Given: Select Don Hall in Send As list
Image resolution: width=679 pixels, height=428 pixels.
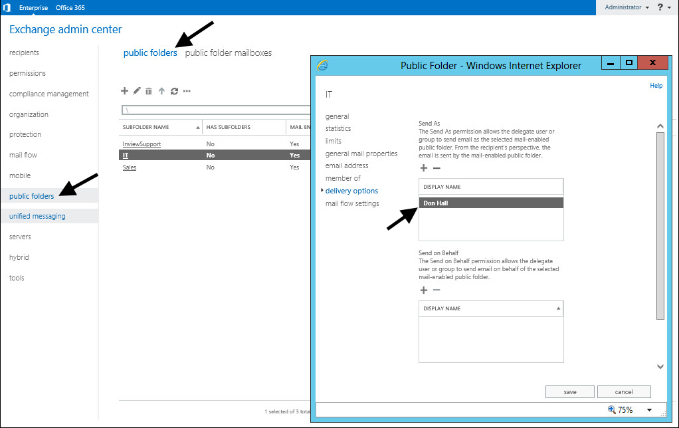Looking at the screenshot, I should [490, 203].
